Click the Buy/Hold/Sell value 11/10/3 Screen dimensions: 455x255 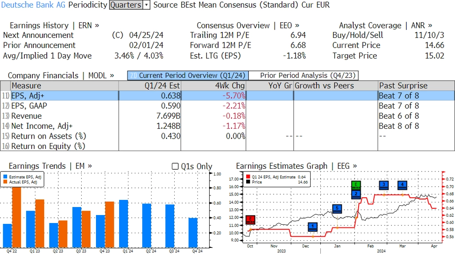(x=429, y=35)
